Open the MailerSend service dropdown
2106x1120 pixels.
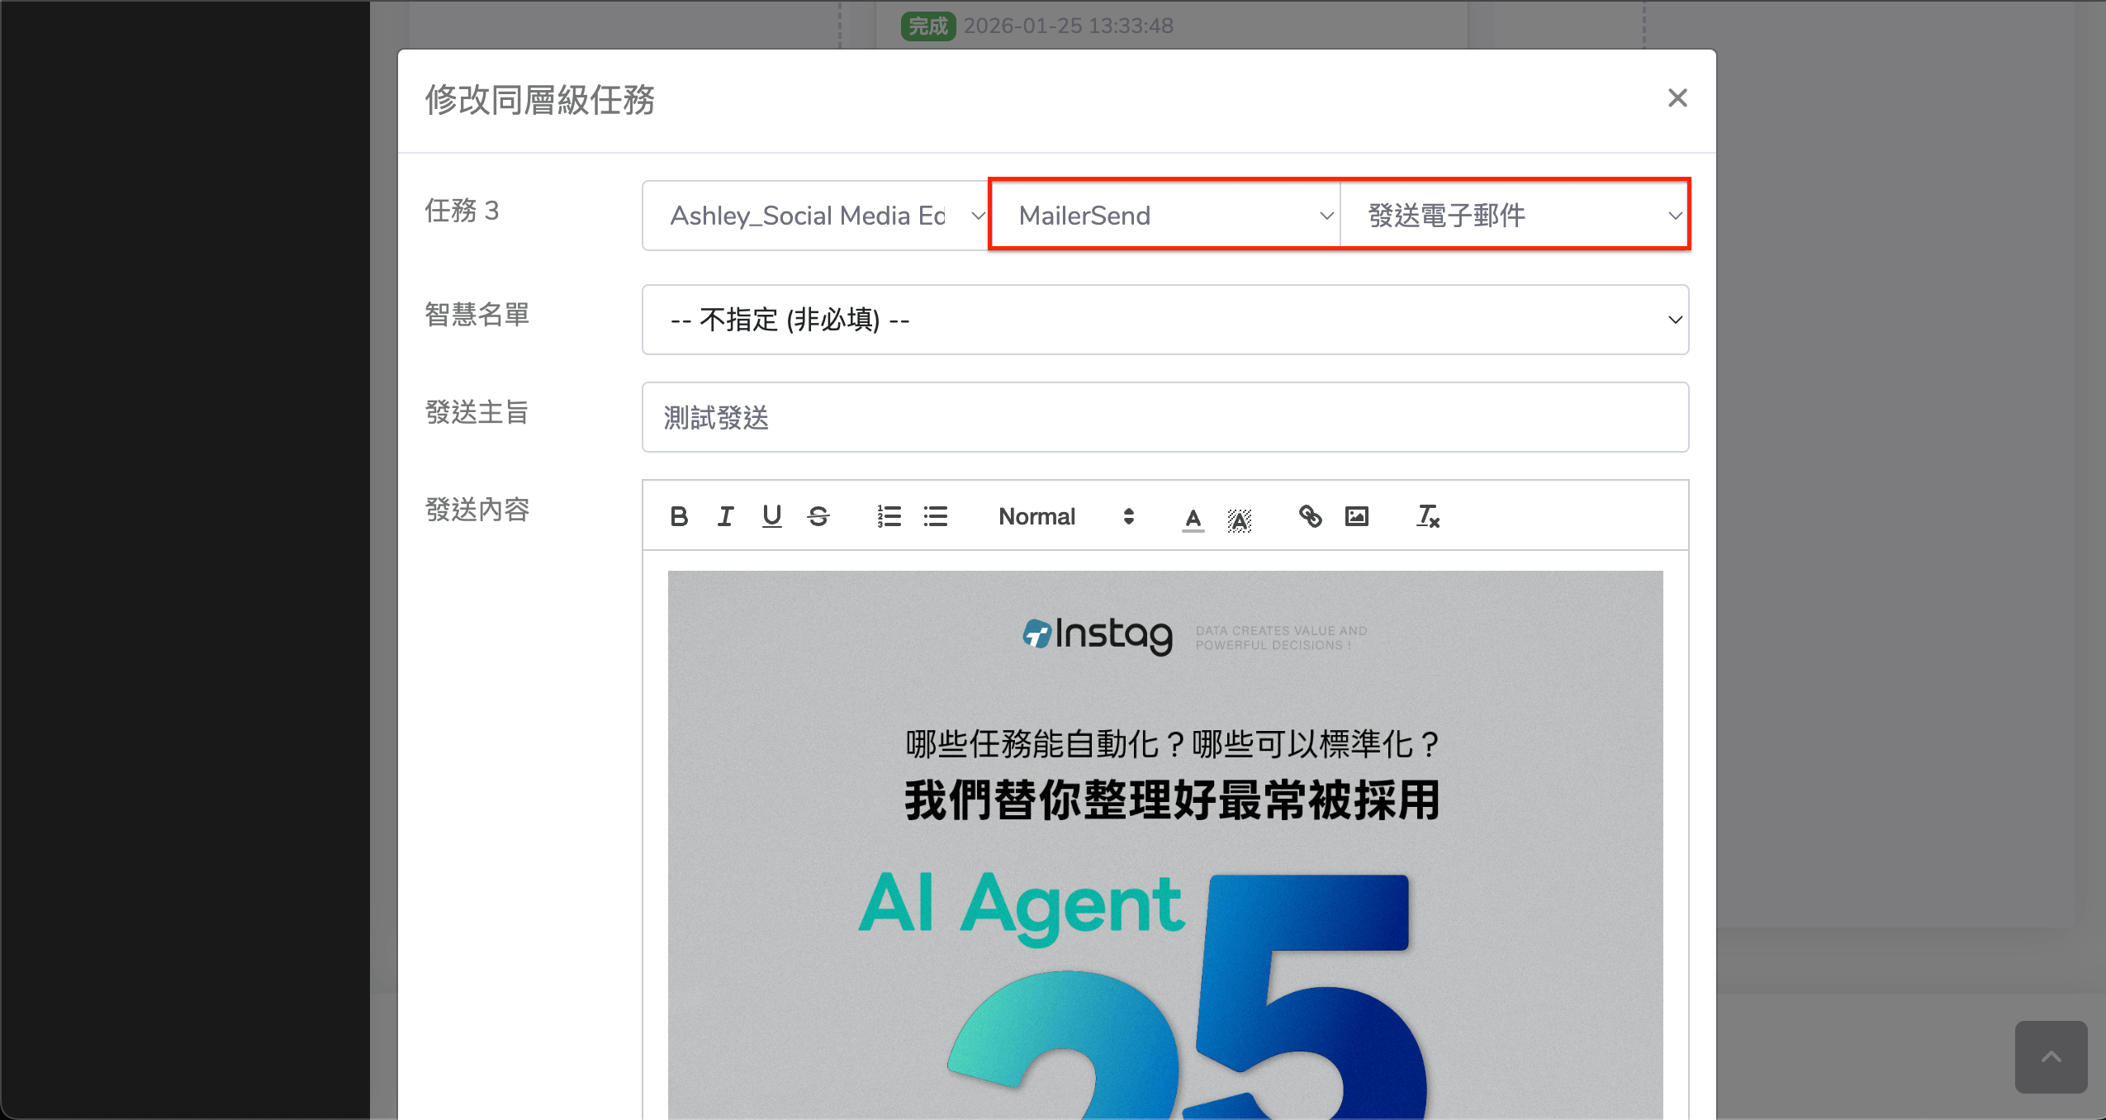pos(1164,216)
